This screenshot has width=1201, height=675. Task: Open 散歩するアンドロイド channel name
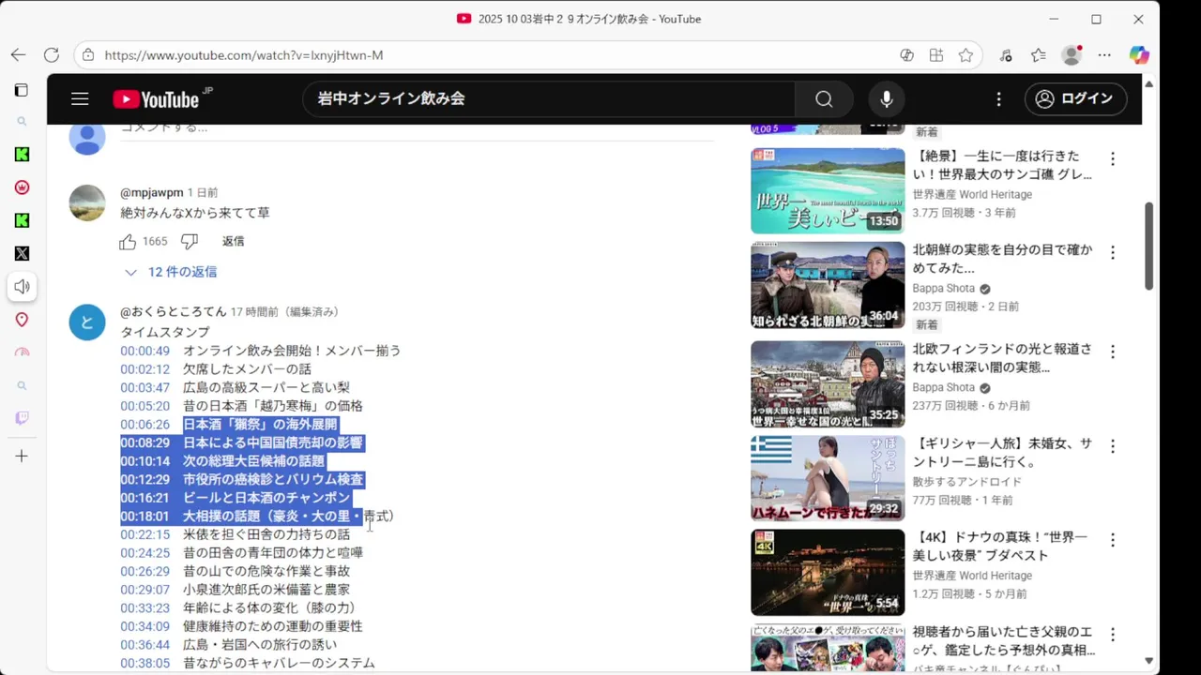point(966,482)
